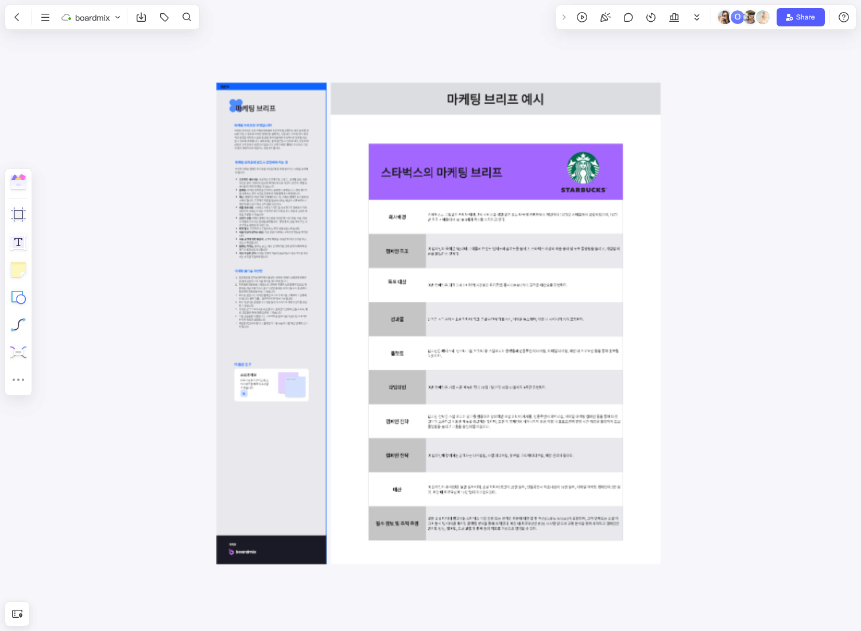Open the hamburger main menu
Screen dimensions: 861x631
[45, 17]
